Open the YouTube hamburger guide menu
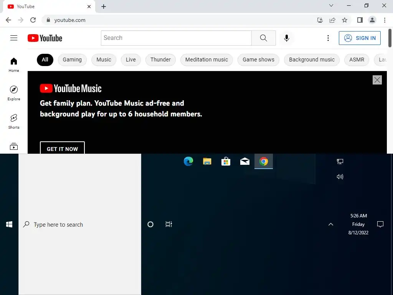 pyautogui.click(x=14, y=38)
